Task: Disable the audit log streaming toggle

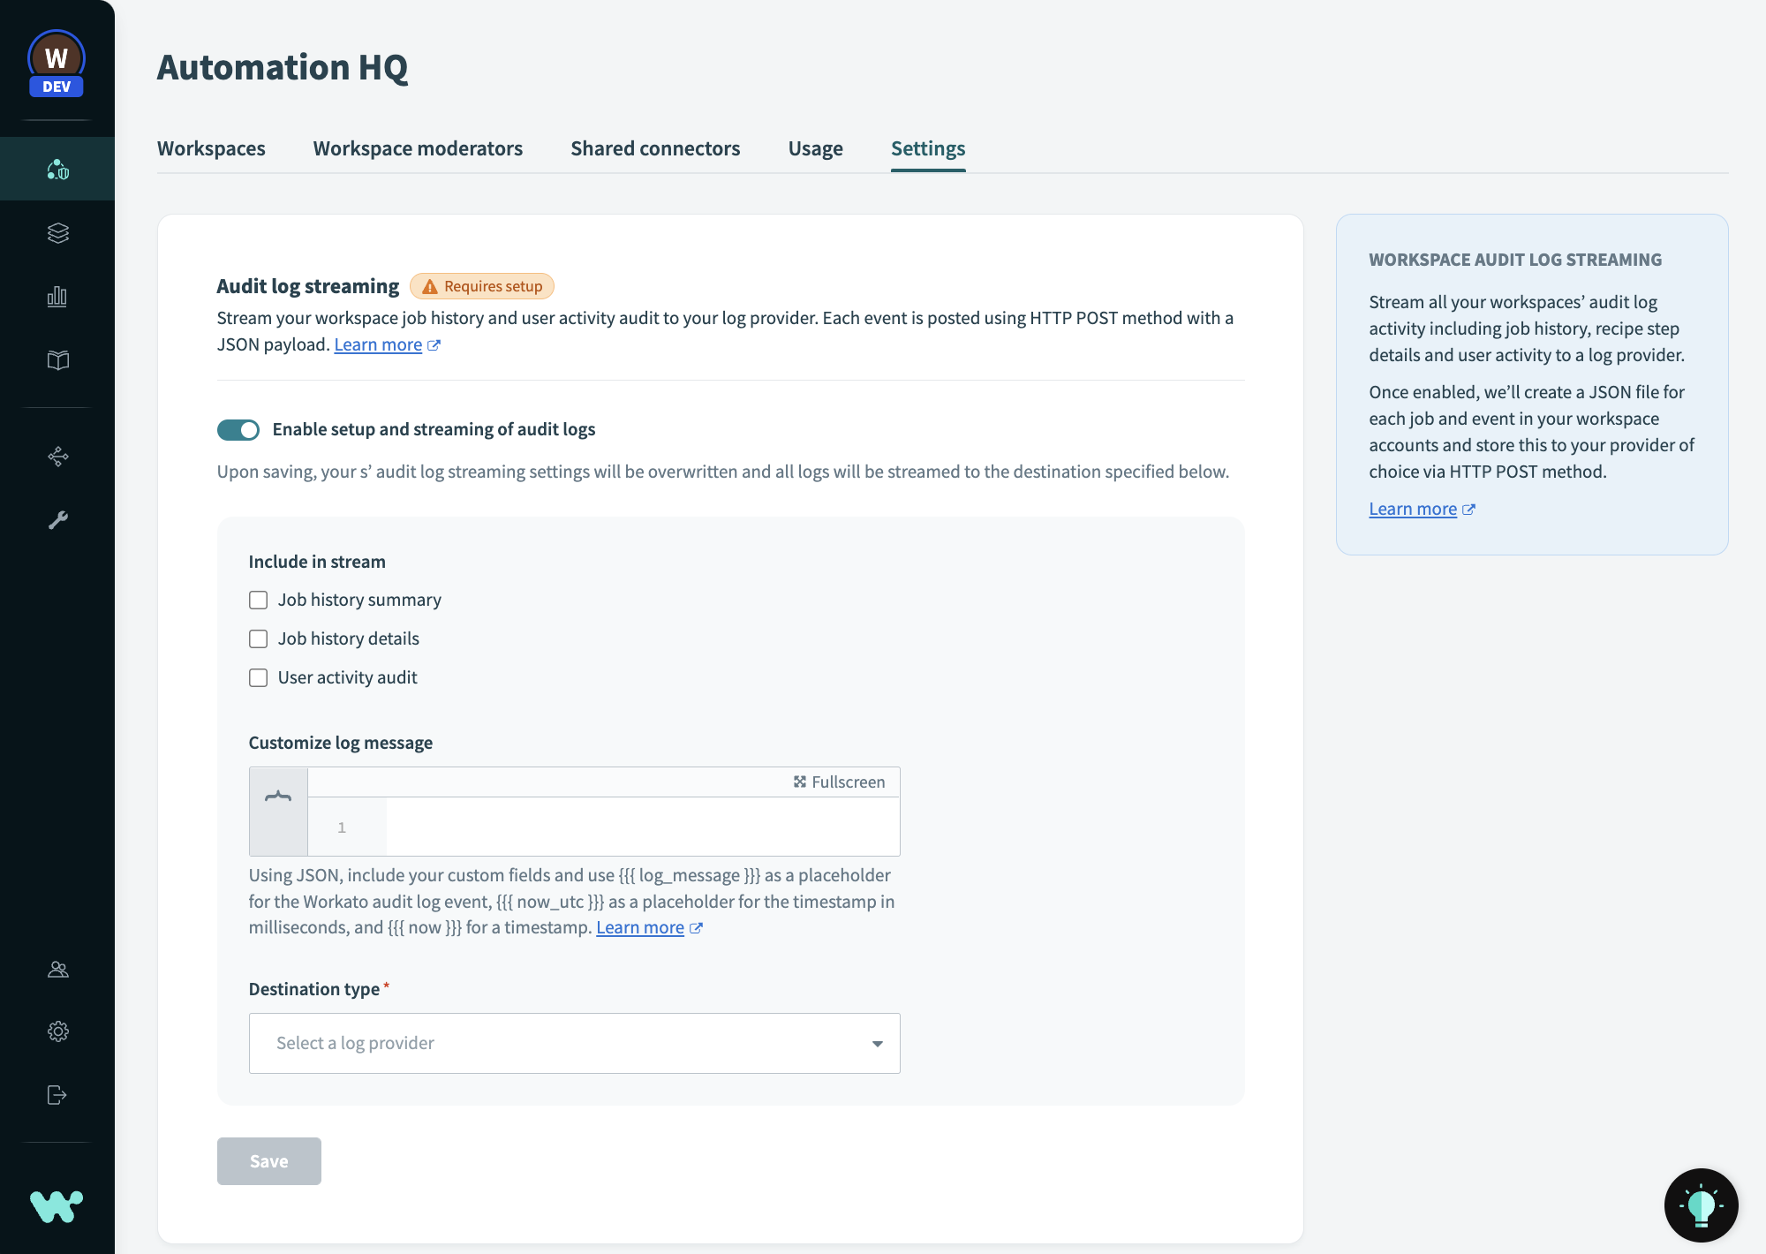Action: (x=238, y=430)
